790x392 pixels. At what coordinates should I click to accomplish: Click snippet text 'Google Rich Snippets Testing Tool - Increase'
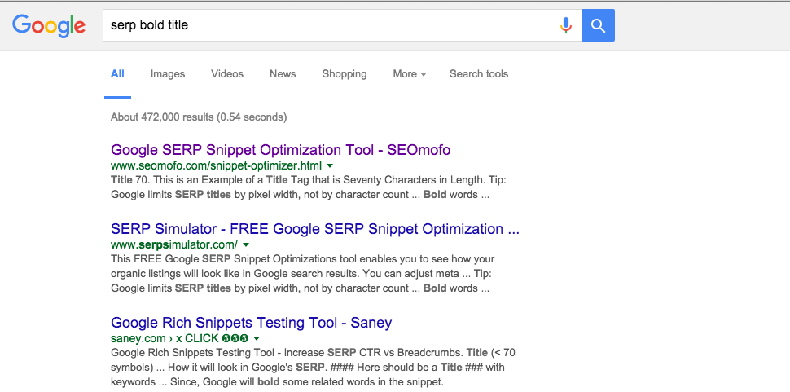coord(217,352)
